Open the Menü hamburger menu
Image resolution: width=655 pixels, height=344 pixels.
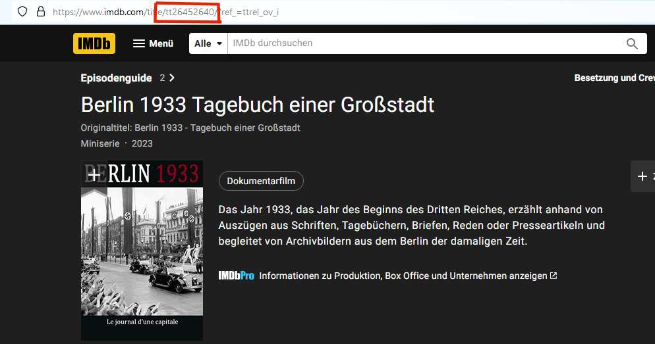(x=153, y=43)
